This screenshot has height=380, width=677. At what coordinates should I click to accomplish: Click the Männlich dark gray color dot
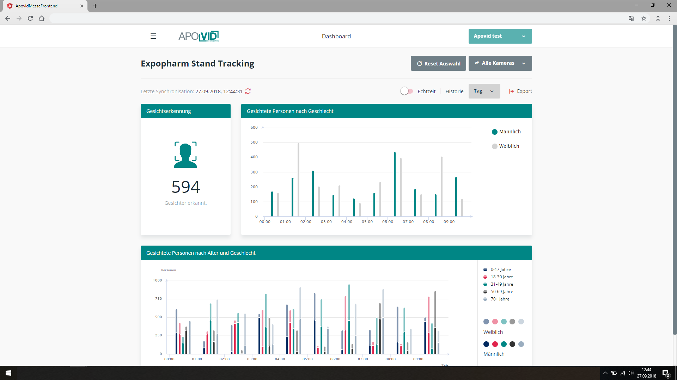[512, 344]
